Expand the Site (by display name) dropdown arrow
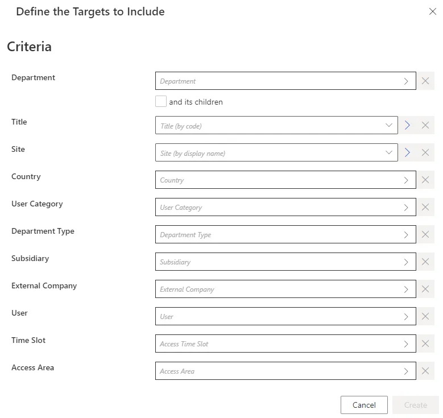 click(389, 152)
